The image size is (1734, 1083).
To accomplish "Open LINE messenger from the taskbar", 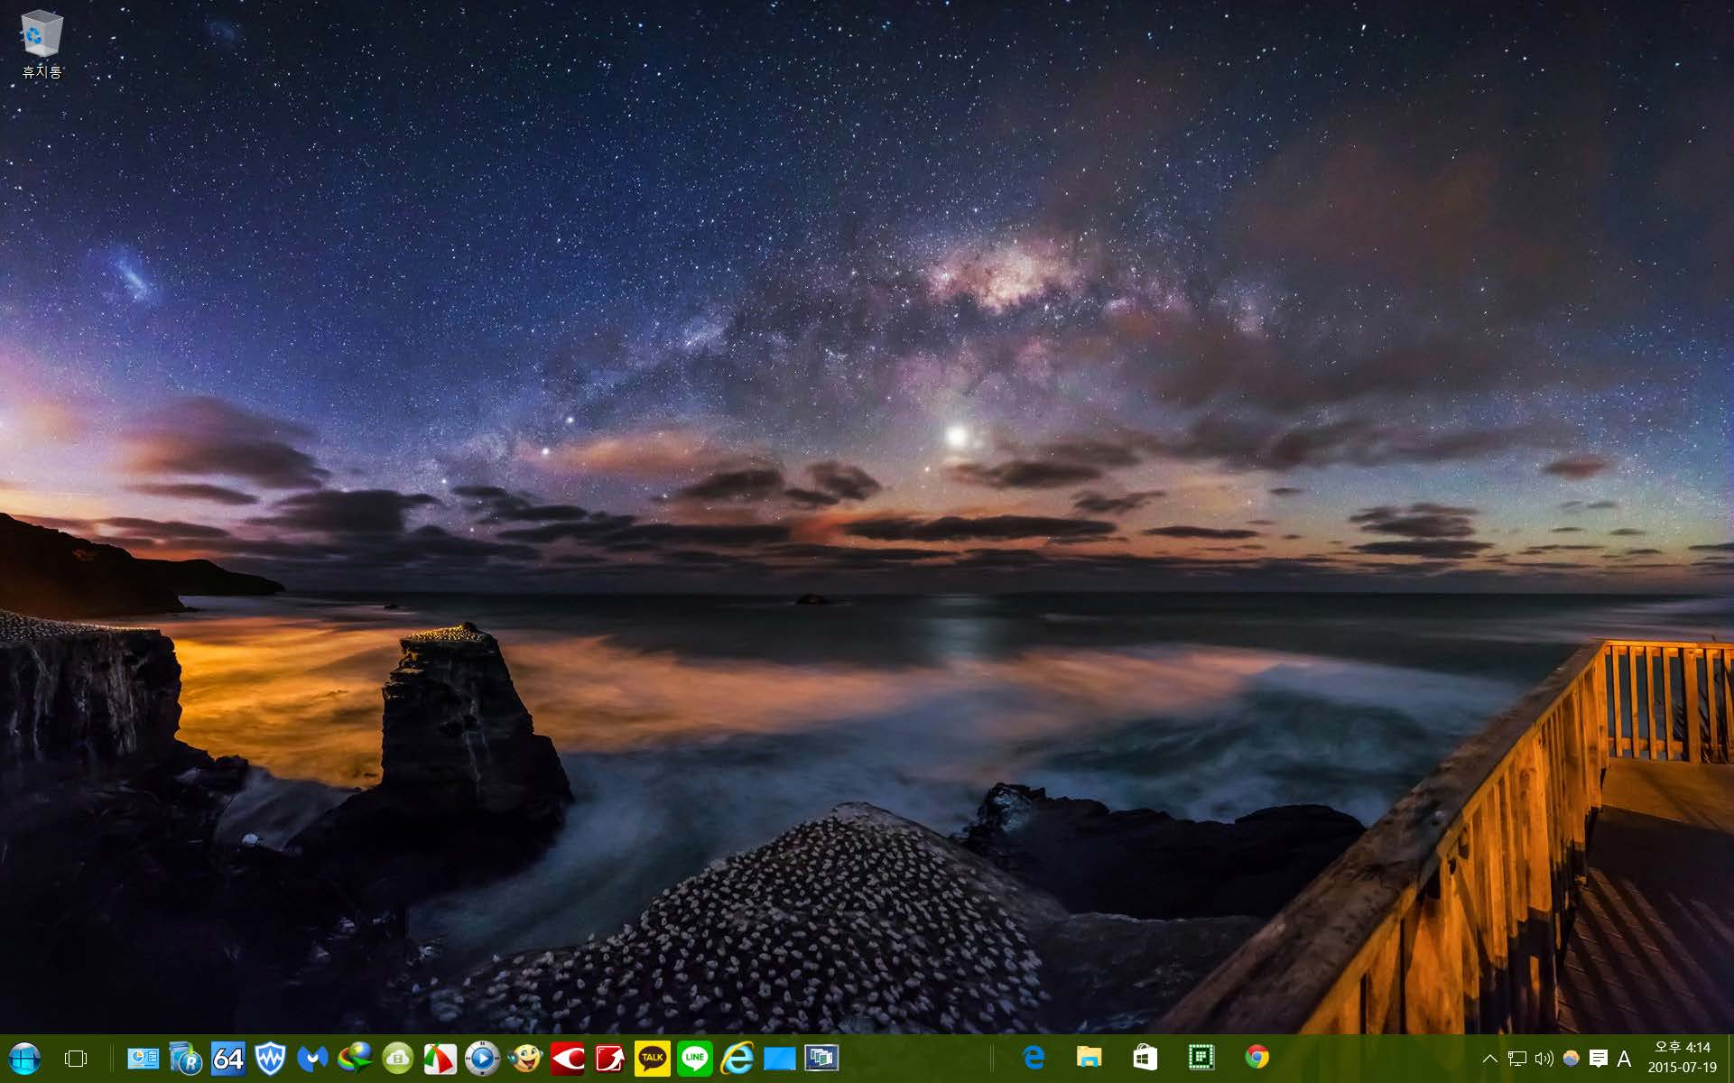I will click(x=694, y=1058).
